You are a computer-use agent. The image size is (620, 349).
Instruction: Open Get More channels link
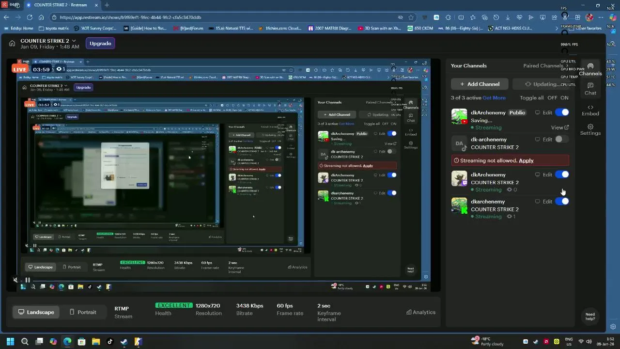tap(494, 98)
